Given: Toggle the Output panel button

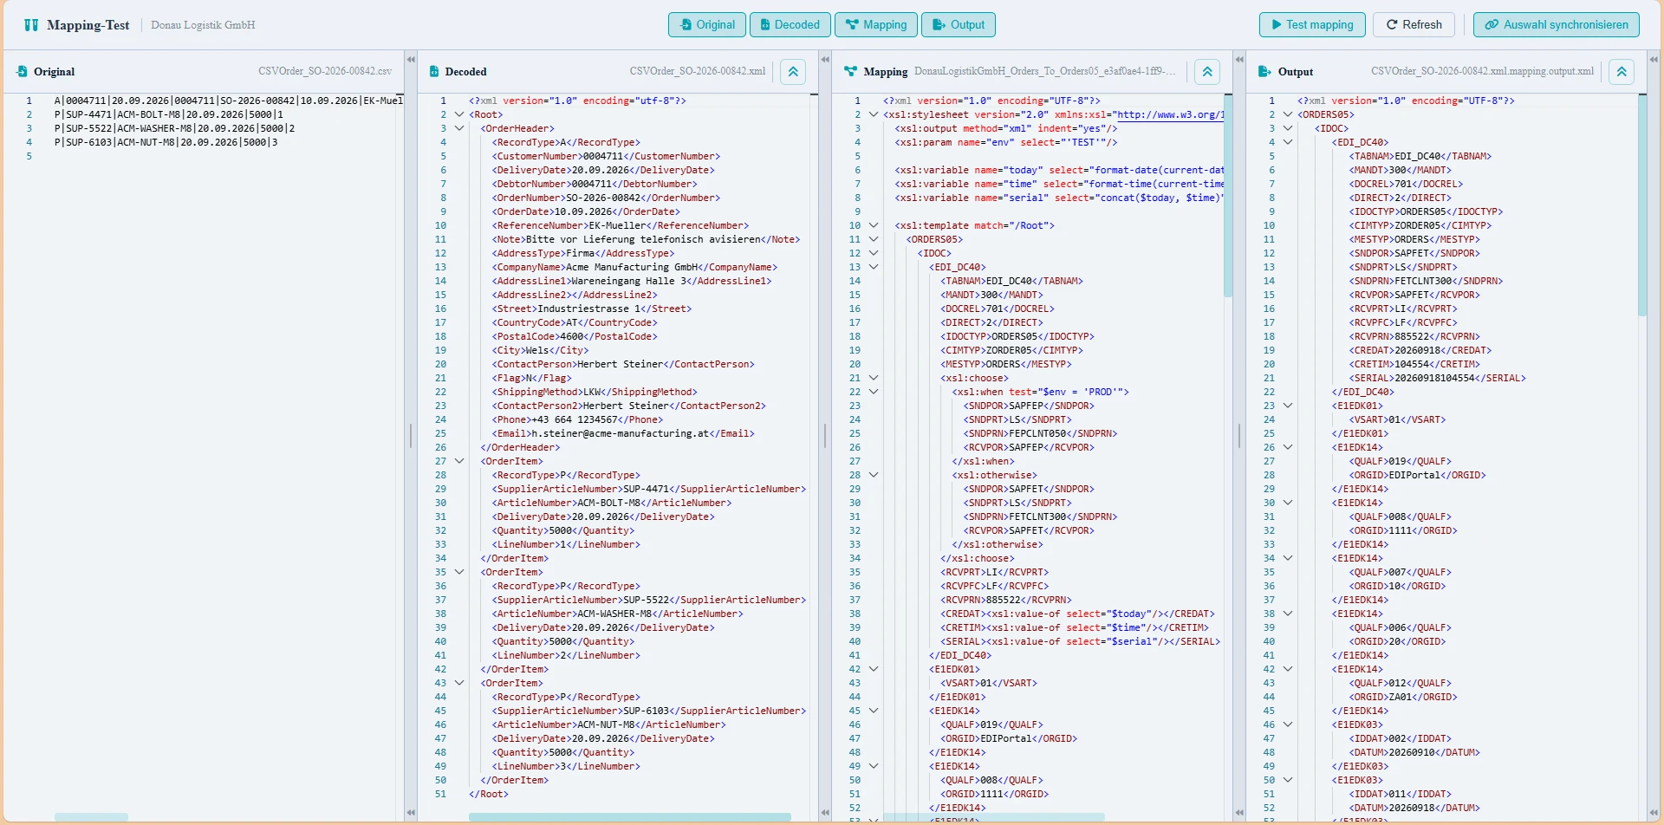Looking at the screenshot, I should (958, 25).
